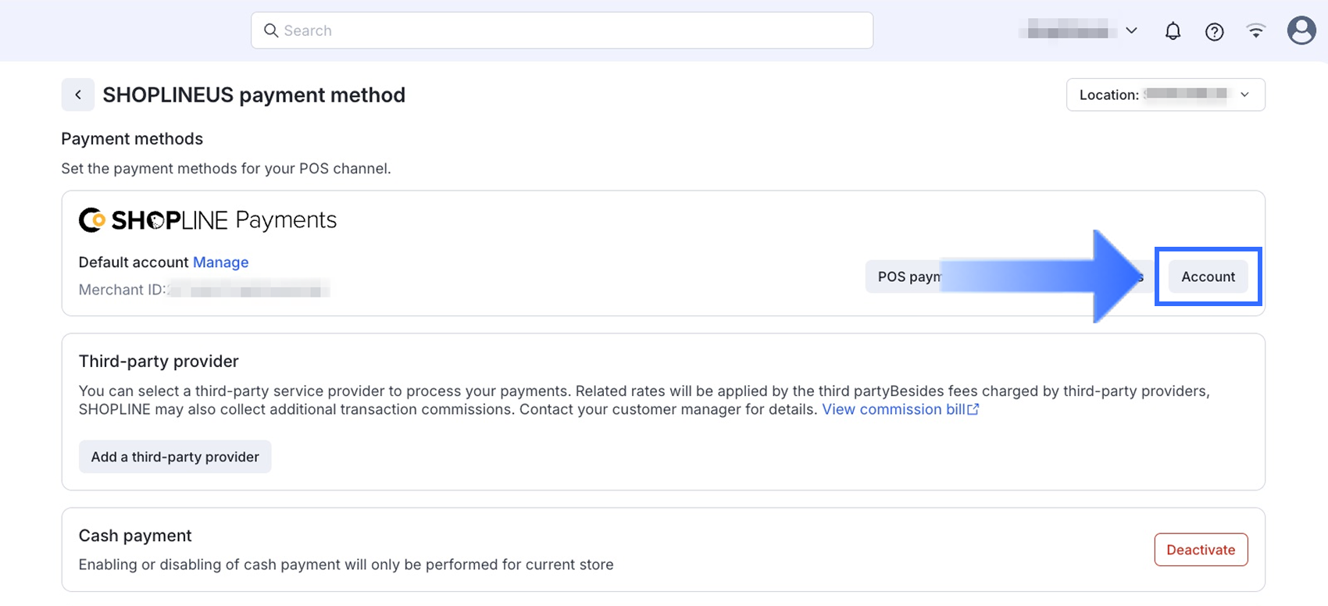The width and height of the screenshot is (1328, 606).
Task: Go back using the left chevron button
Action: click(x=78, y=94)
